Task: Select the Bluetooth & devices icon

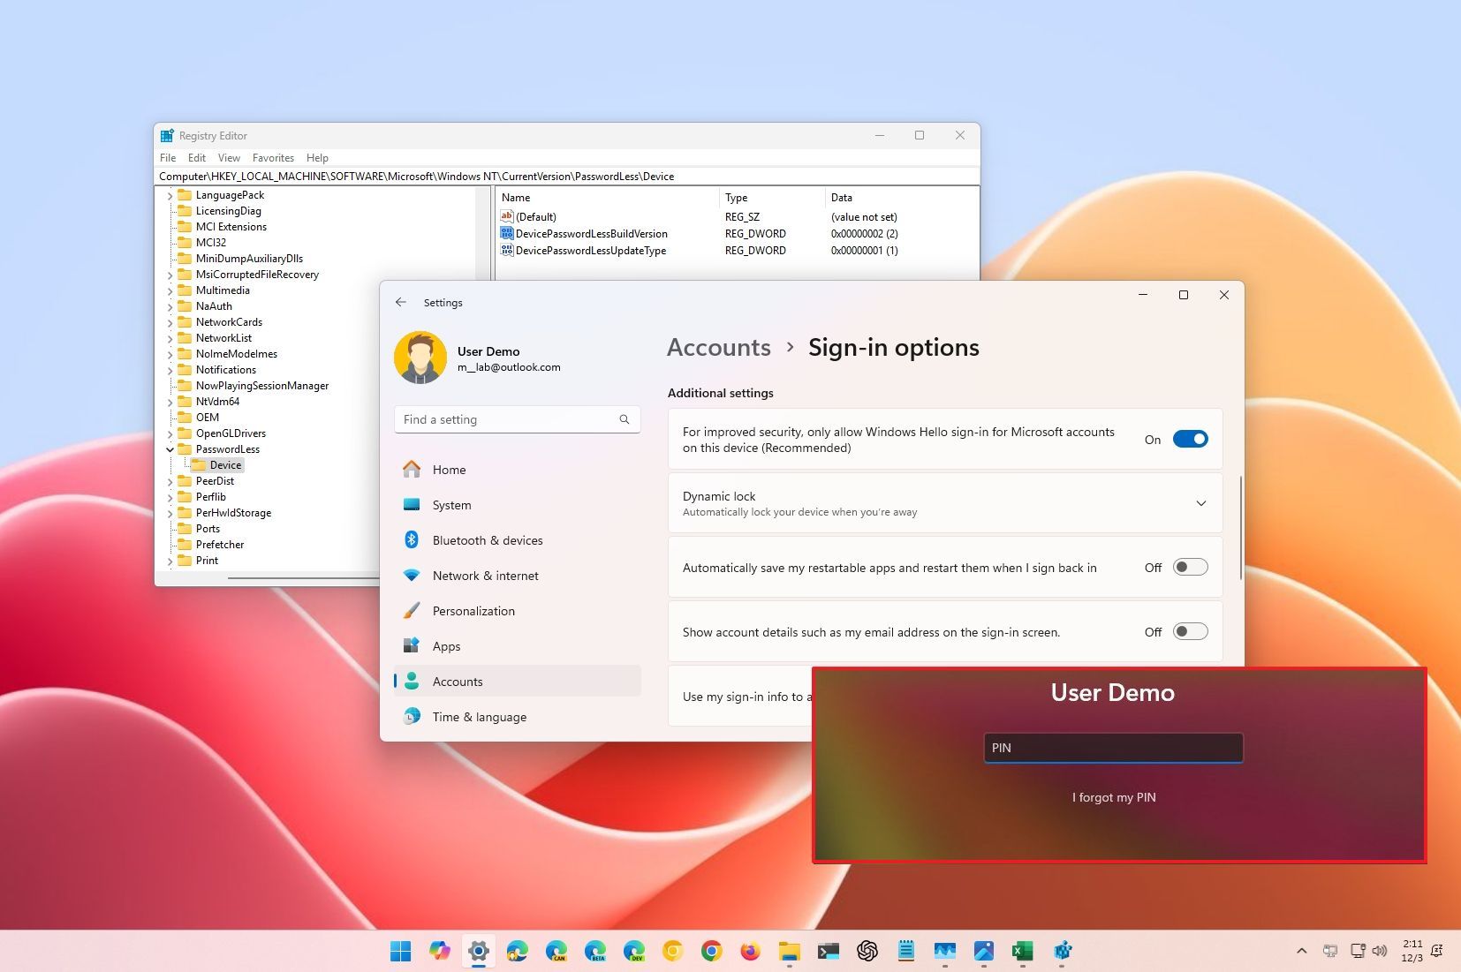Action: coord(413,539)
